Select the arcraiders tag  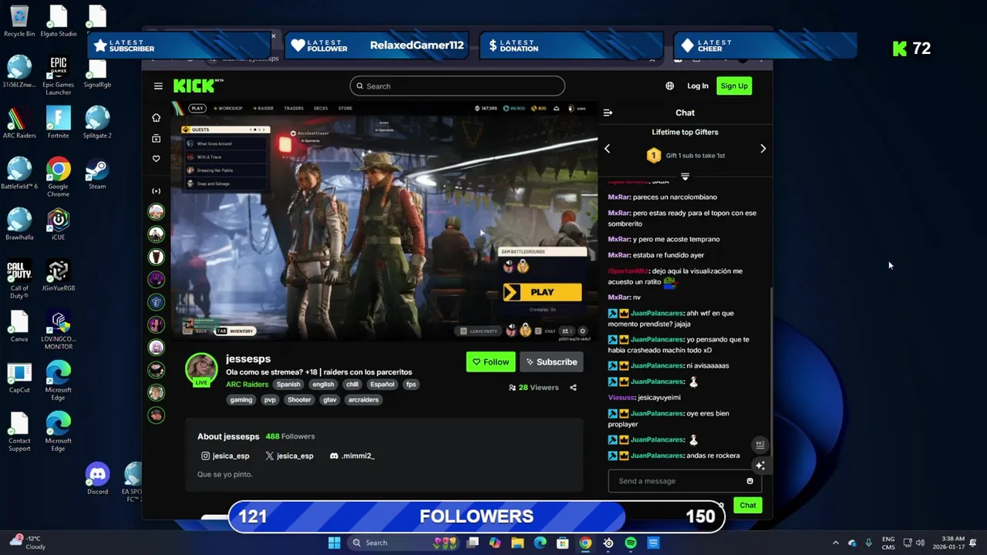click(363, 400)
